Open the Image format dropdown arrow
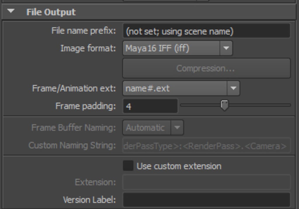This screenshot has width=299, height=209. (x=226, y=48)
